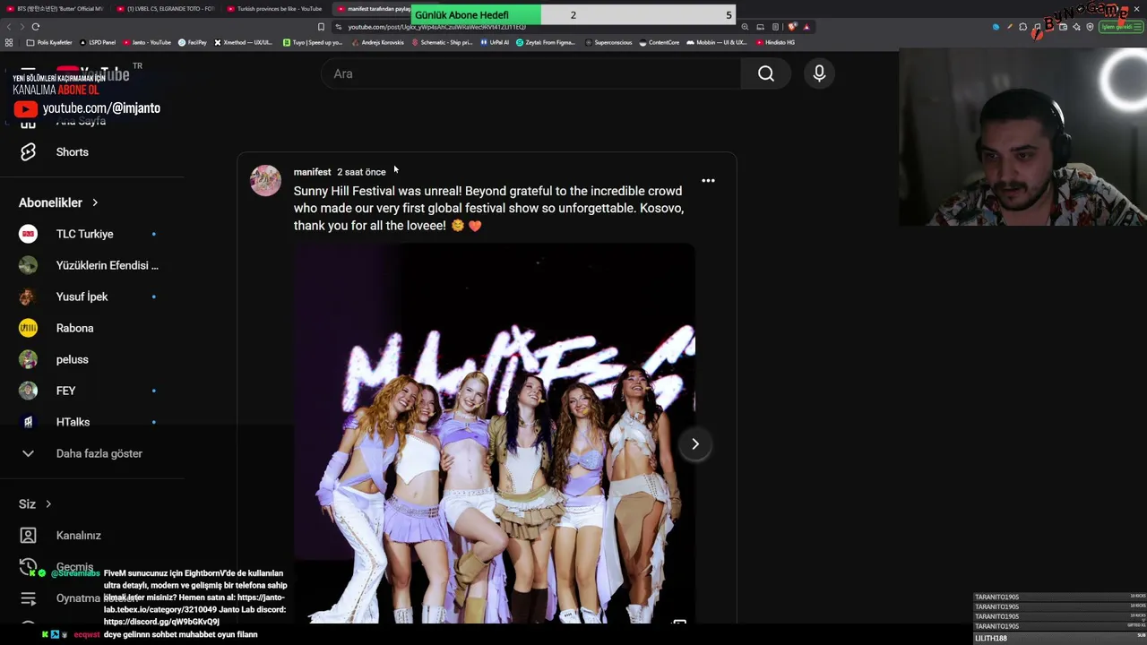Click the Brave Rewards triangle icon
The image size is (1147, 645).
806,27
